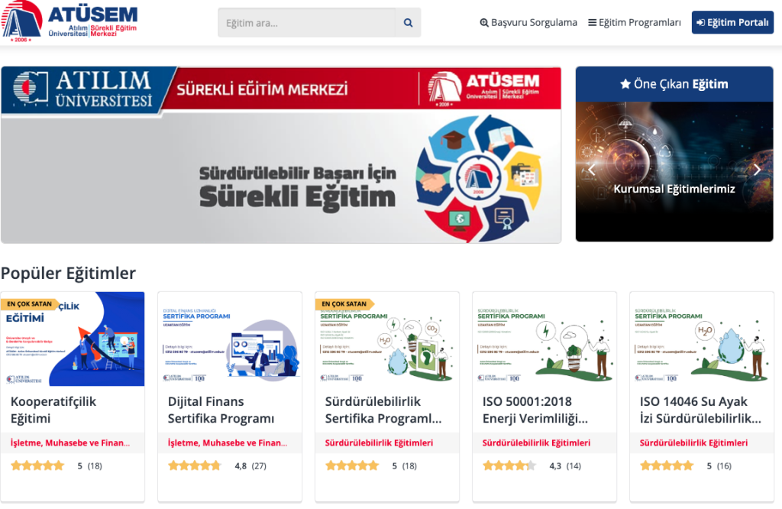Viewport: 782px width, 509px height.
Task: Open ISO 14046 Su Ayak İzi thumbnail
Action: (702, 339)
